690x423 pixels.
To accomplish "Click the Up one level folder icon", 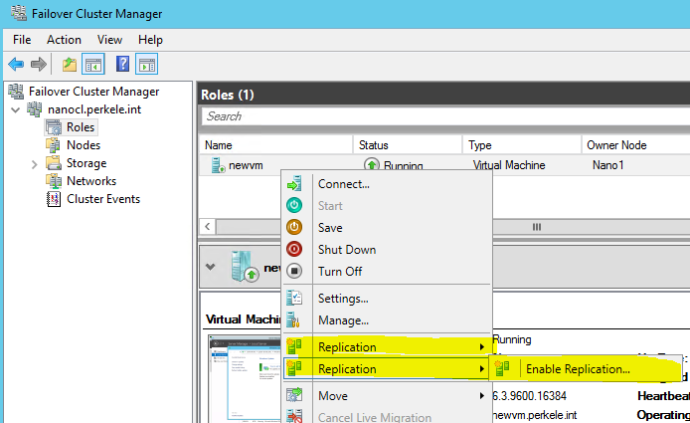I will tap(69, 65).
